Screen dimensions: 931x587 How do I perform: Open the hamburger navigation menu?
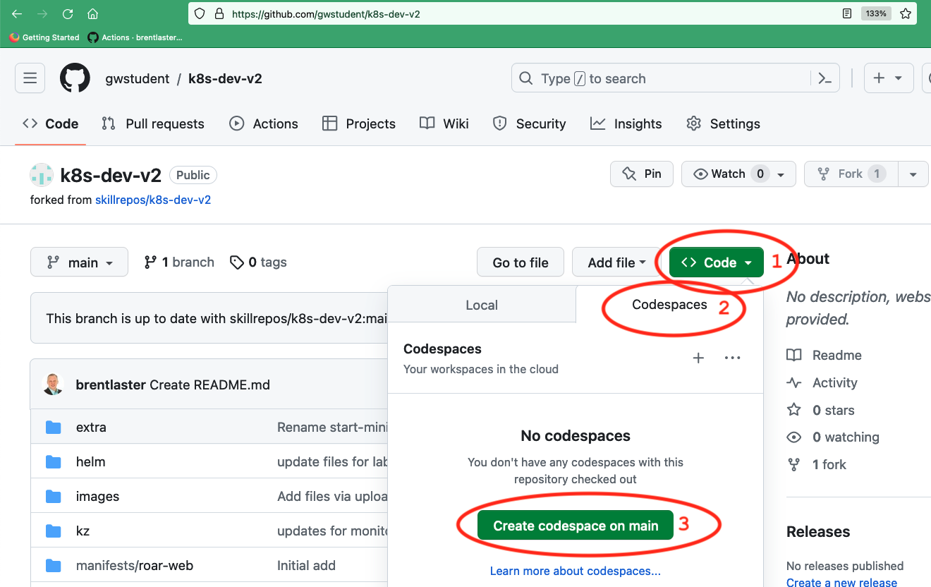30,78
